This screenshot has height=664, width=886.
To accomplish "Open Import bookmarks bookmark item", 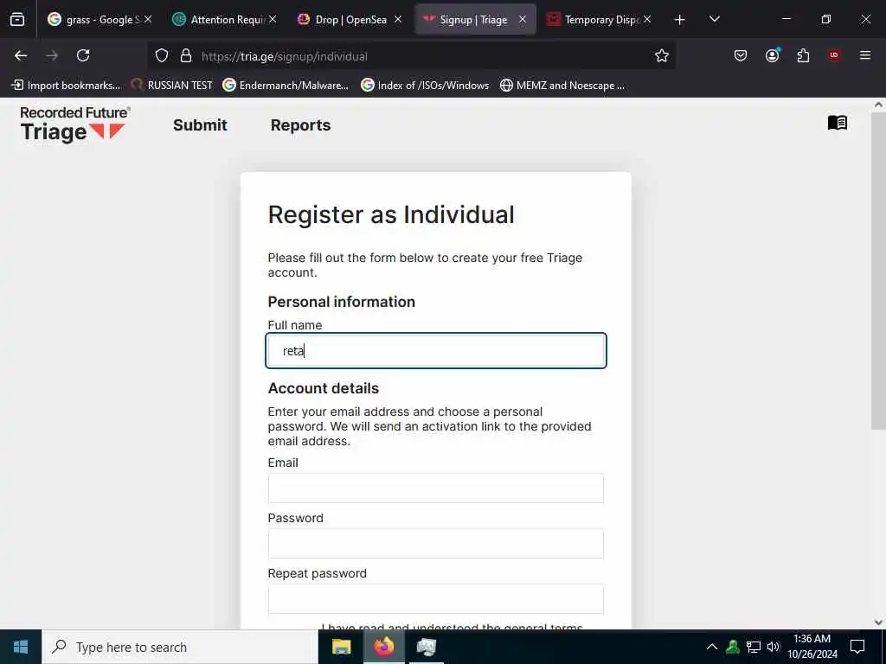I will click(x=66, y=86).
